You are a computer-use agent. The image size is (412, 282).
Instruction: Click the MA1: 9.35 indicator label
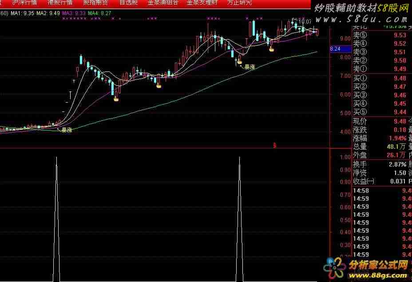pyautogui.click(x=22, y=13)
